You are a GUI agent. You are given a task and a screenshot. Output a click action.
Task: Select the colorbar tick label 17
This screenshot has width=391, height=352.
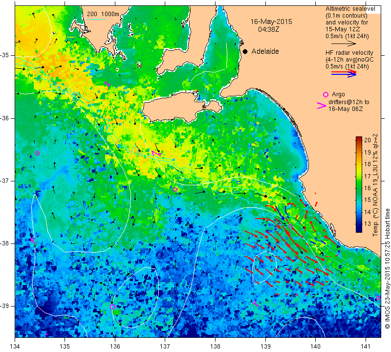tap(368, 176)
